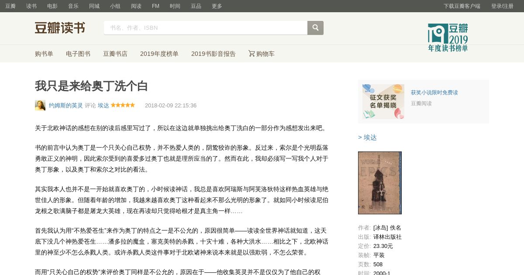Open the 电子图书 tab
Viewport: 524px width, 275px height.
click(78, 54)
